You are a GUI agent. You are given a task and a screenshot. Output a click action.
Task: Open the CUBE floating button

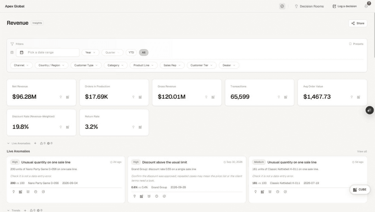pos(360,189)
